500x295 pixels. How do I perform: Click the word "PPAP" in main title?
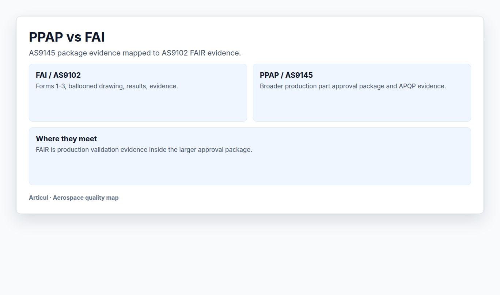[x=46, y=37]
